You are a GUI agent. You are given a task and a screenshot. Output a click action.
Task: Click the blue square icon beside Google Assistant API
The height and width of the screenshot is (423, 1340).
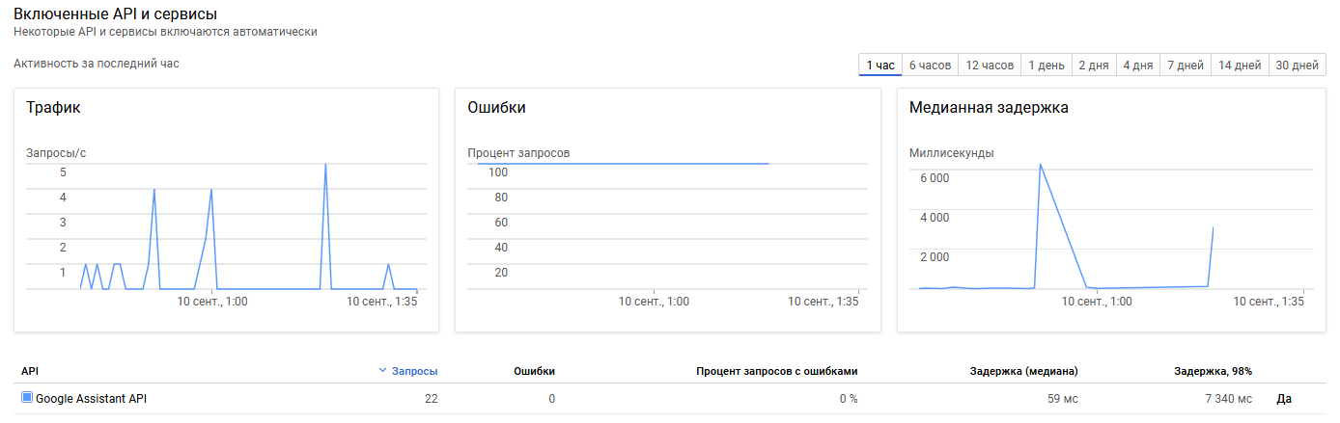tap(27, 397)
